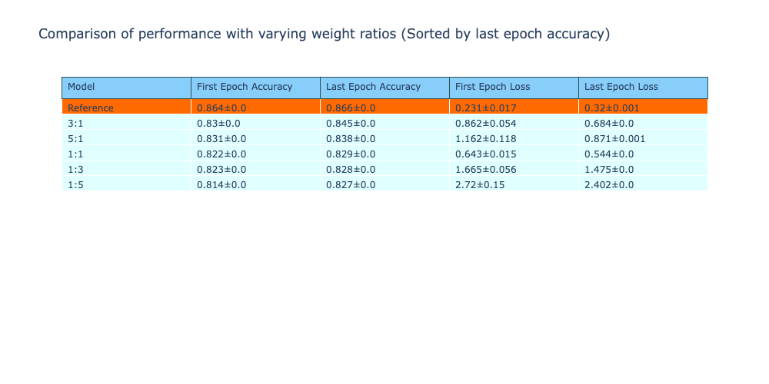This screenshot has width=769, height=384.
Task: Select the 0.231±0.017 first epoch loss cell
Action: [x=485, y=108]
